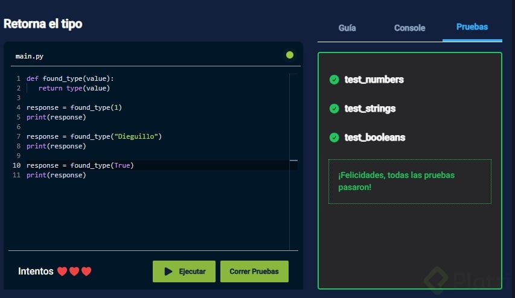Click the Felicidades success message box

409,182
